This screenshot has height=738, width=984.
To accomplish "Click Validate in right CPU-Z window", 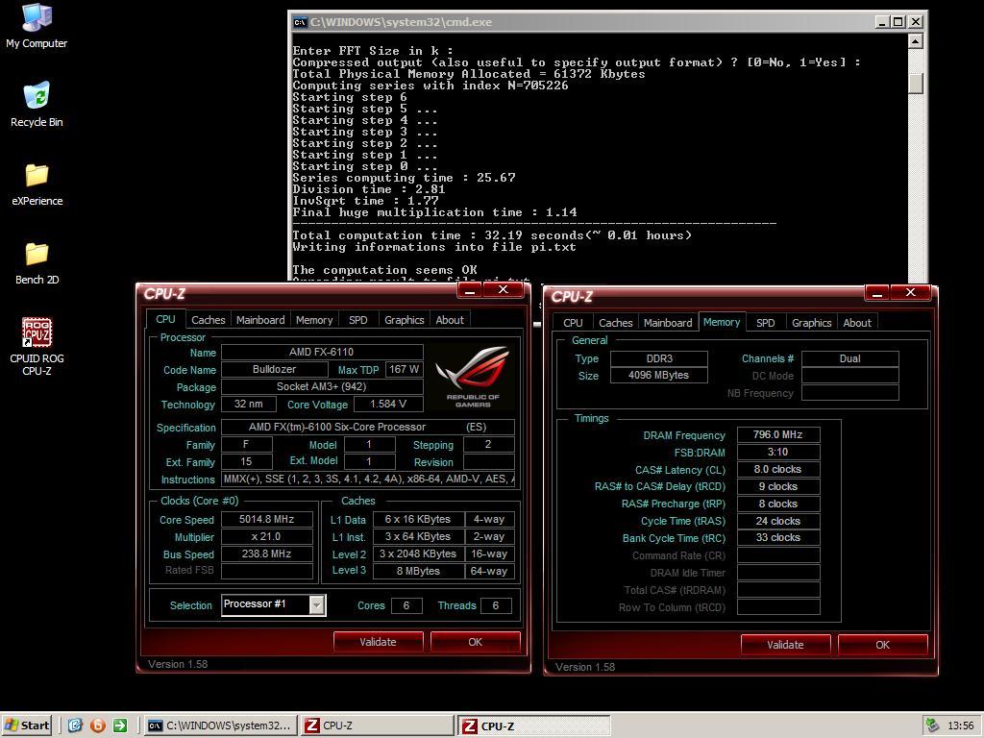I will [785, 645].
